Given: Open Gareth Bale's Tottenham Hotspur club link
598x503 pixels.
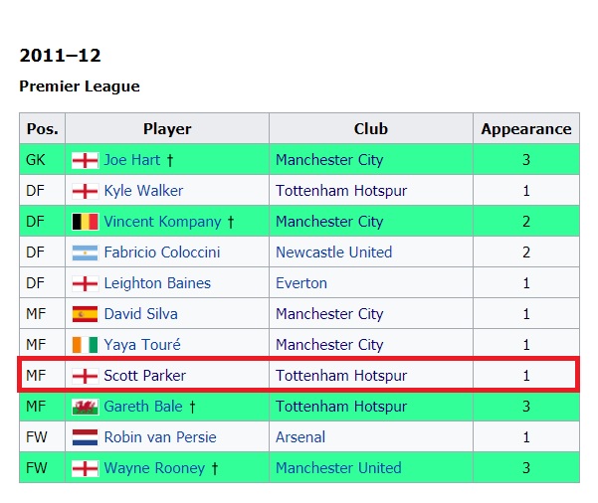Looking at the screenshot, I should point(341,407).
